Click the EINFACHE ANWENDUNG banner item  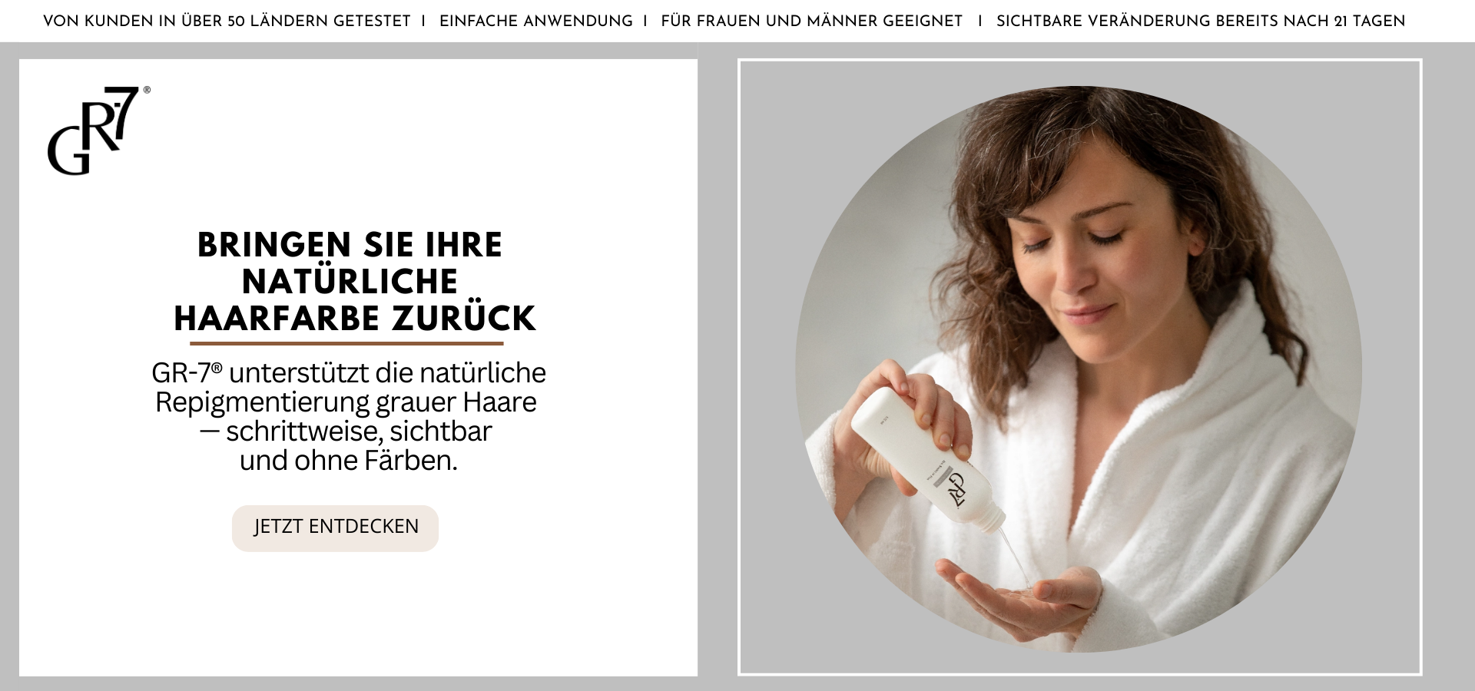click(x=536, y=21)
